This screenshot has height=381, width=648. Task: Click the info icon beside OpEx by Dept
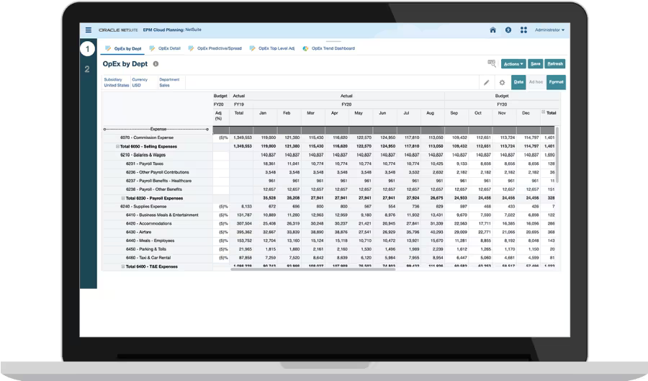(x=156, y=64)
